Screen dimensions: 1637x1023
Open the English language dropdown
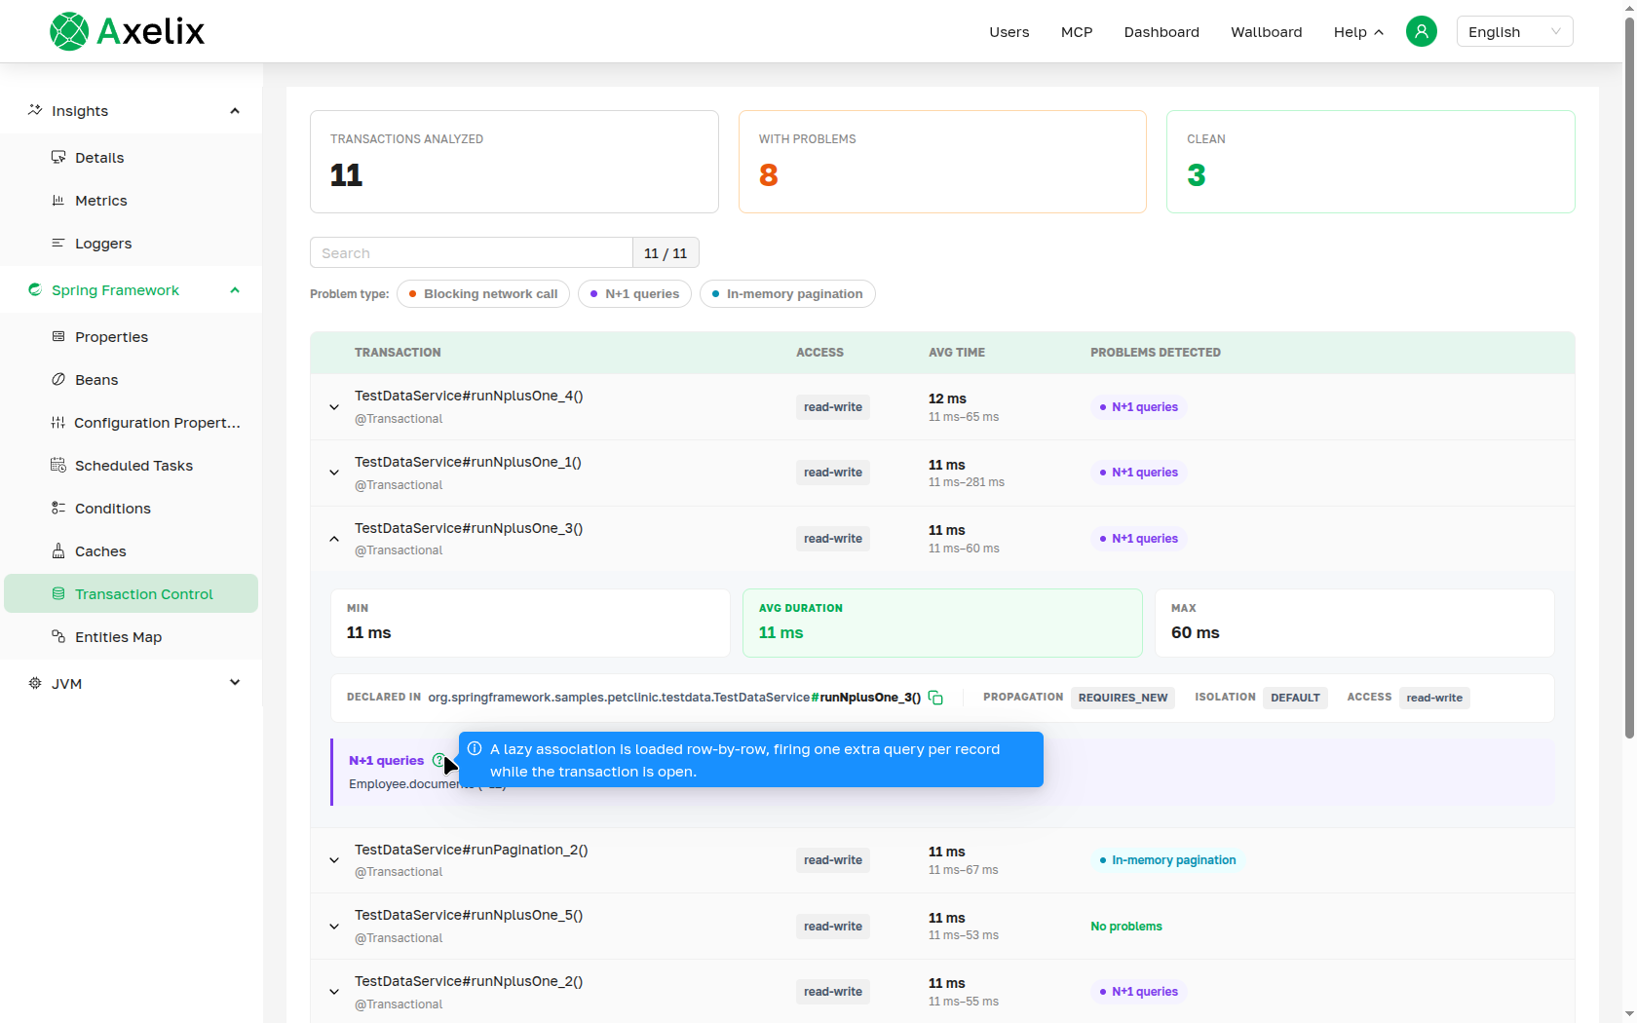click(1514, 31)
